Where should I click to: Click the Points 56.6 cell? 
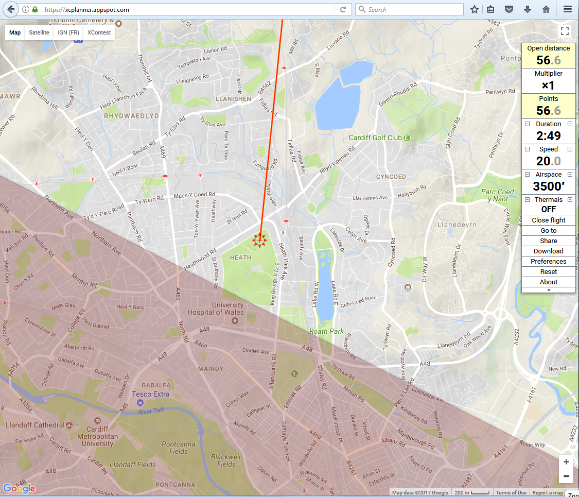548,106
